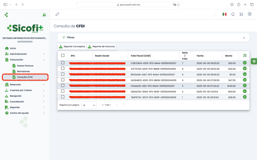This screenshot has height=160, width=257.
Task: Click the users icon in sidebar header
Action: coord(44,15)
